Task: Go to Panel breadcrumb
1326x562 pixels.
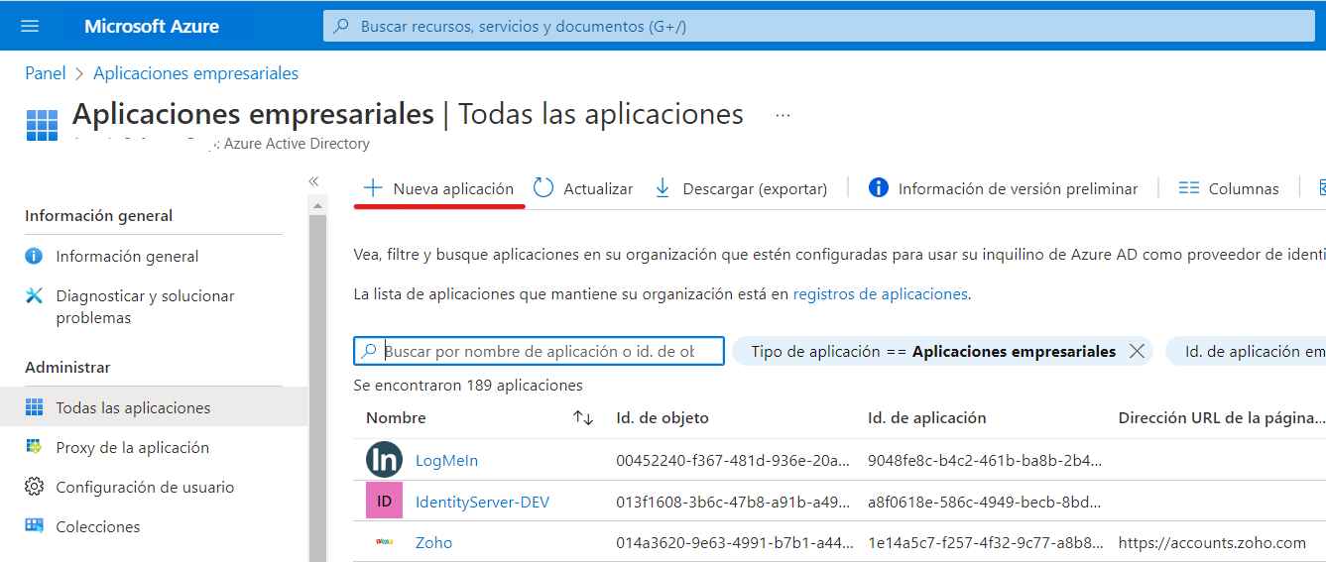Action: coord(46,73)
